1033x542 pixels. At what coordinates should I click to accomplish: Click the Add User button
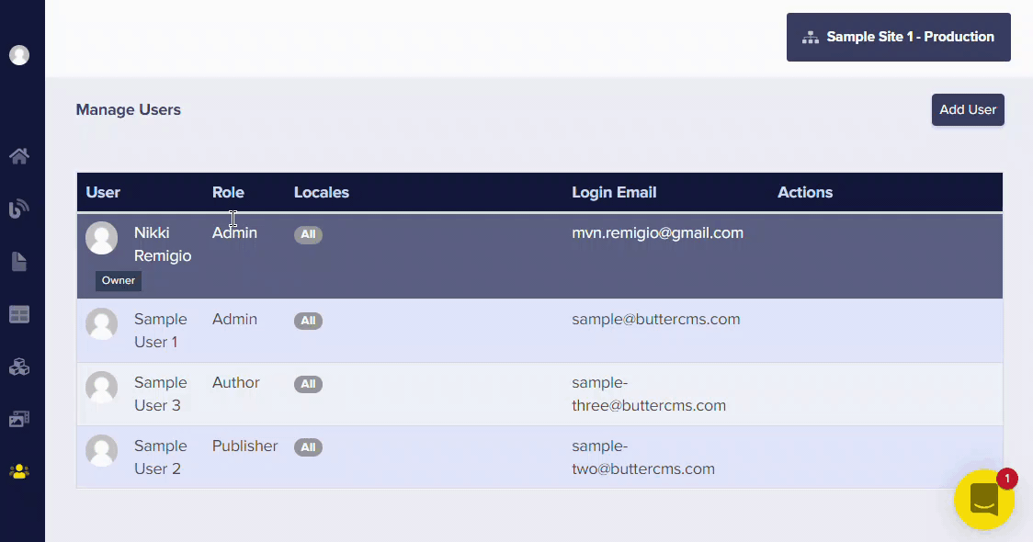pyautogui.click(x=968, y=109)
